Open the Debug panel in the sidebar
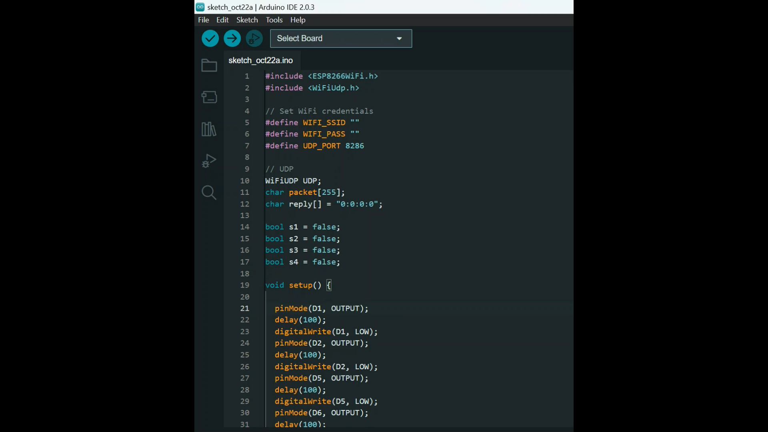Screen dimensions: 768x432 pos(209,160)
